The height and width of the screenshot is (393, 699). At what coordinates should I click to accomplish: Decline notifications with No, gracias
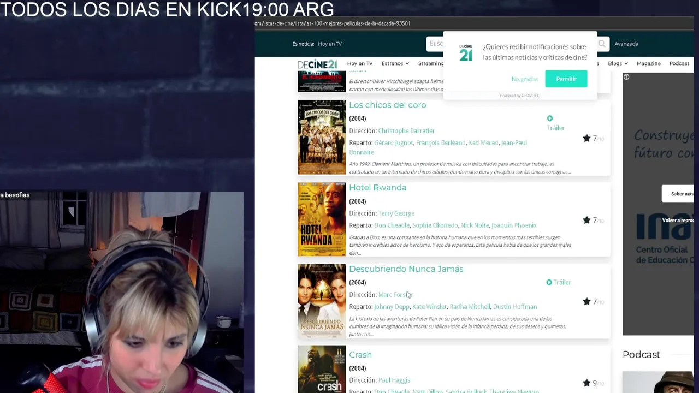click(525, 79)
